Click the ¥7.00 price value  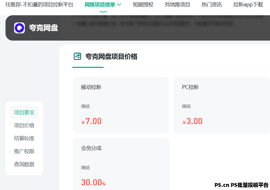click(92, 121)
